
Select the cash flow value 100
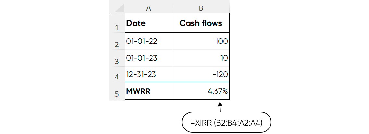(x=201, y=41)
